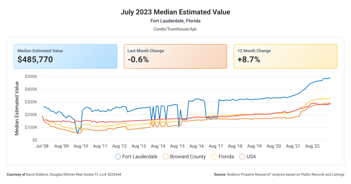Click the chart title July 2023 Median Estimated Value
The height and width of the screenshot is (184, 351).
[175, 12]
